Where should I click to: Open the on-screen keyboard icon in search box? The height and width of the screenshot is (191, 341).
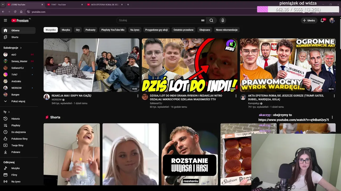203,20
